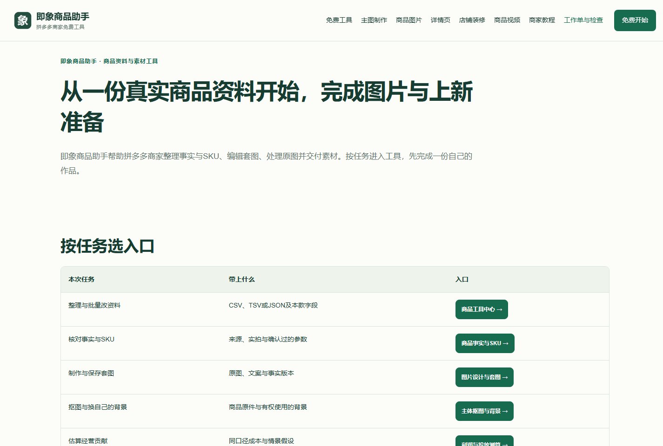663x446 pixels.
Task: Open the 商品视频 nav link
Action: (x=507, y=20)
